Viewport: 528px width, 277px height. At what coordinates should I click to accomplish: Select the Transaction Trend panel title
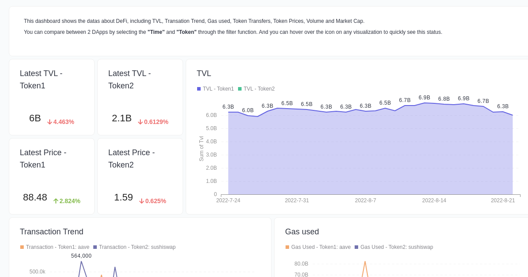(51, 232)
